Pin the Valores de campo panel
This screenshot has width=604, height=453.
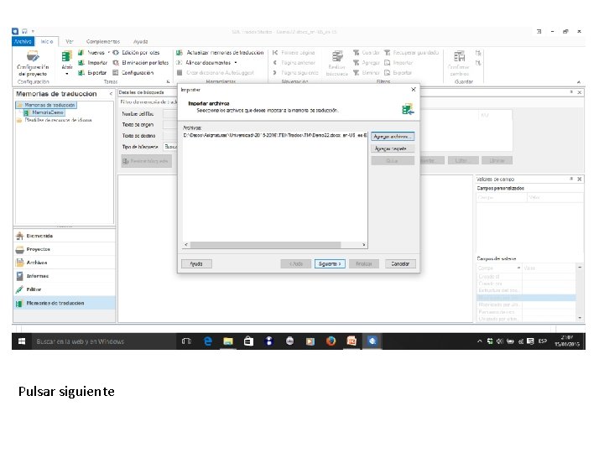[571, 179]
